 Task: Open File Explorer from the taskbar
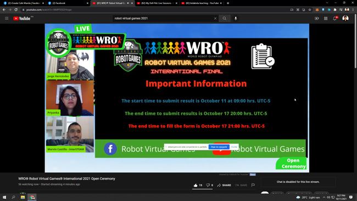(23, 197)
